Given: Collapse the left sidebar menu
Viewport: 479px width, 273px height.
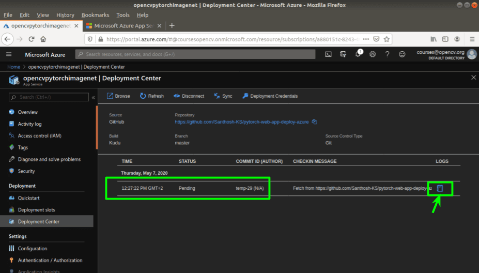Looking at the screenshot, I should click(94, 97).
